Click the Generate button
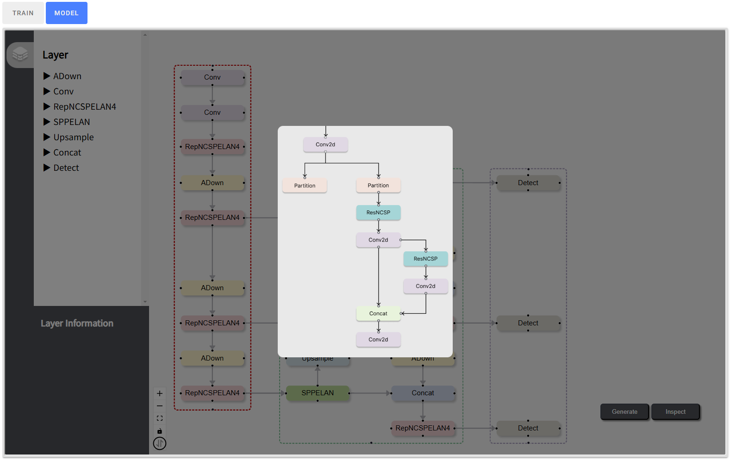Viewport: 730px width, 461px height. (624, 411)
